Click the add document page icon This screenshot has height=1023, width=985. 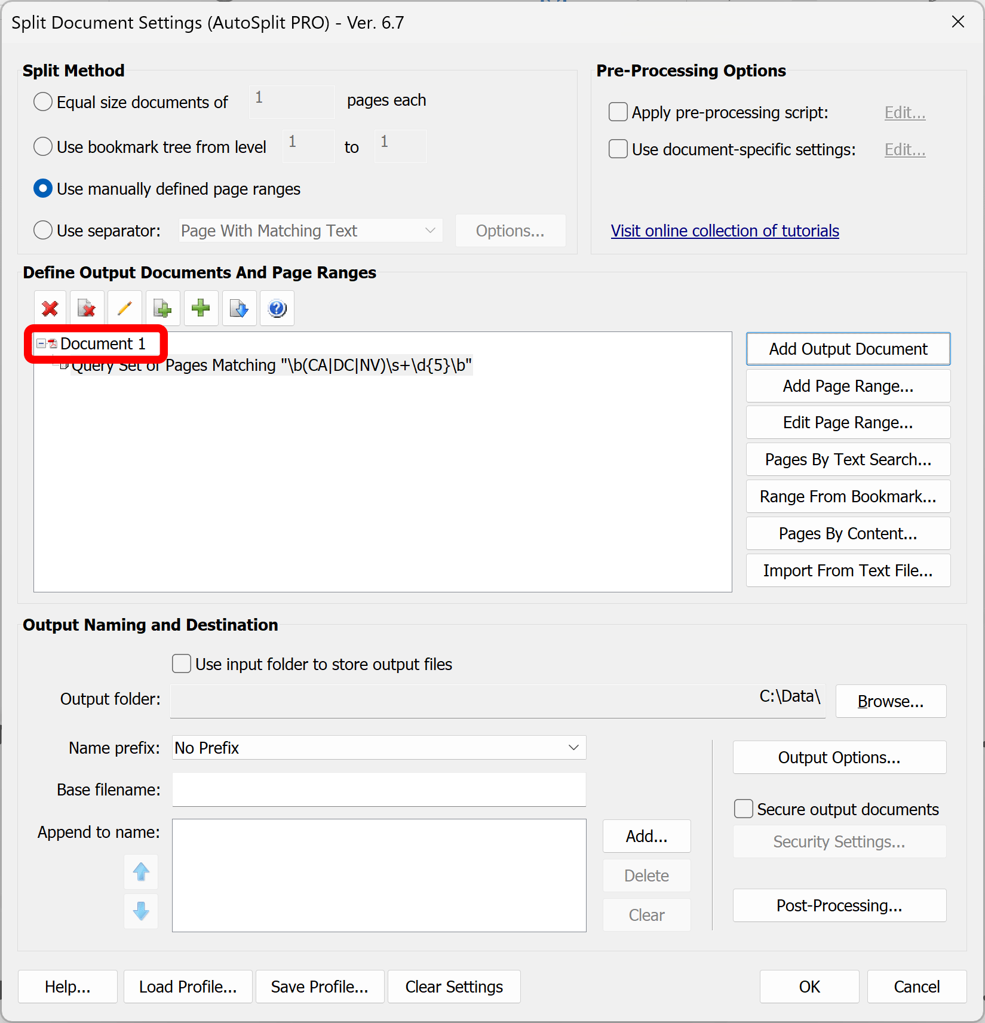(162, 309)
